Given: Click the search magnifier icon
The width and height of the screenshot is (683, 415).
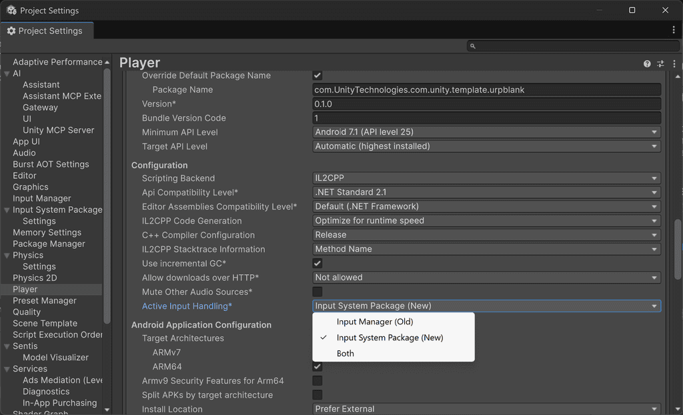Looking at the screenshot, I should (x=473, y=46).
